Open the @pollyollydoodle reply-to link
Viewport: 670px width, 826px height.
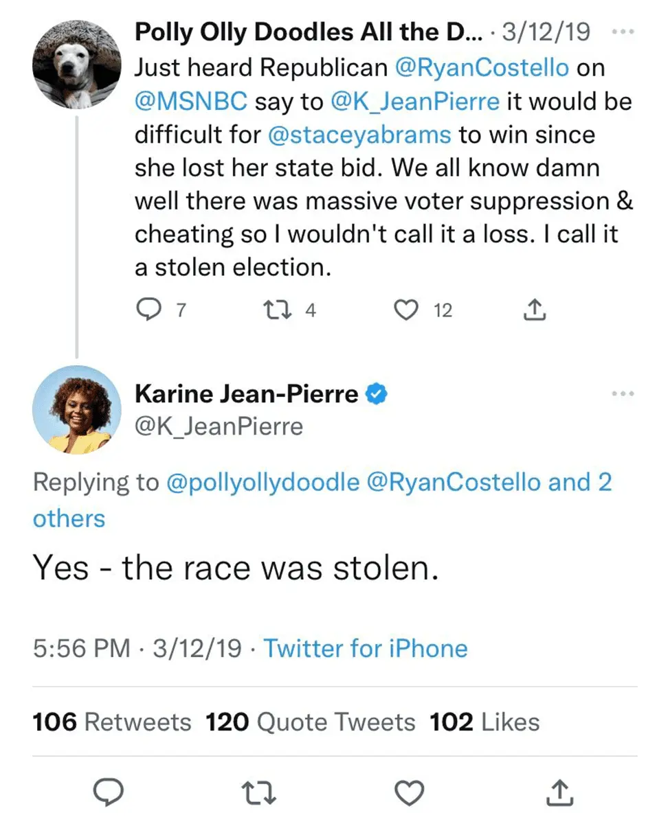(263, 483)
